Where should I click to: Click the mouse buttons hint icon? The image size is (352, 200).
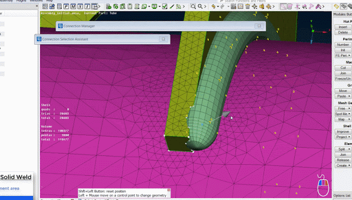point(323,185)
